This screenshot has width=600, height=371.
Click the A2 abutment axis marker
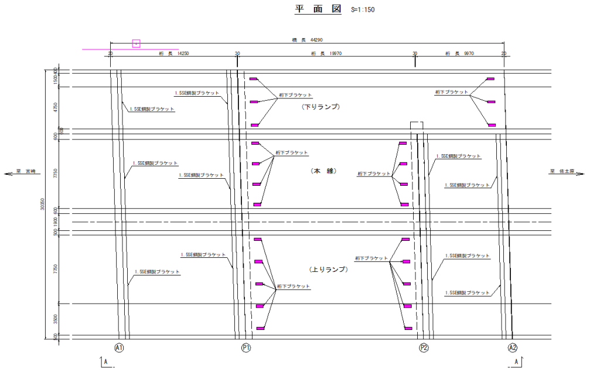pyautogui.click(x=512, y=348)
